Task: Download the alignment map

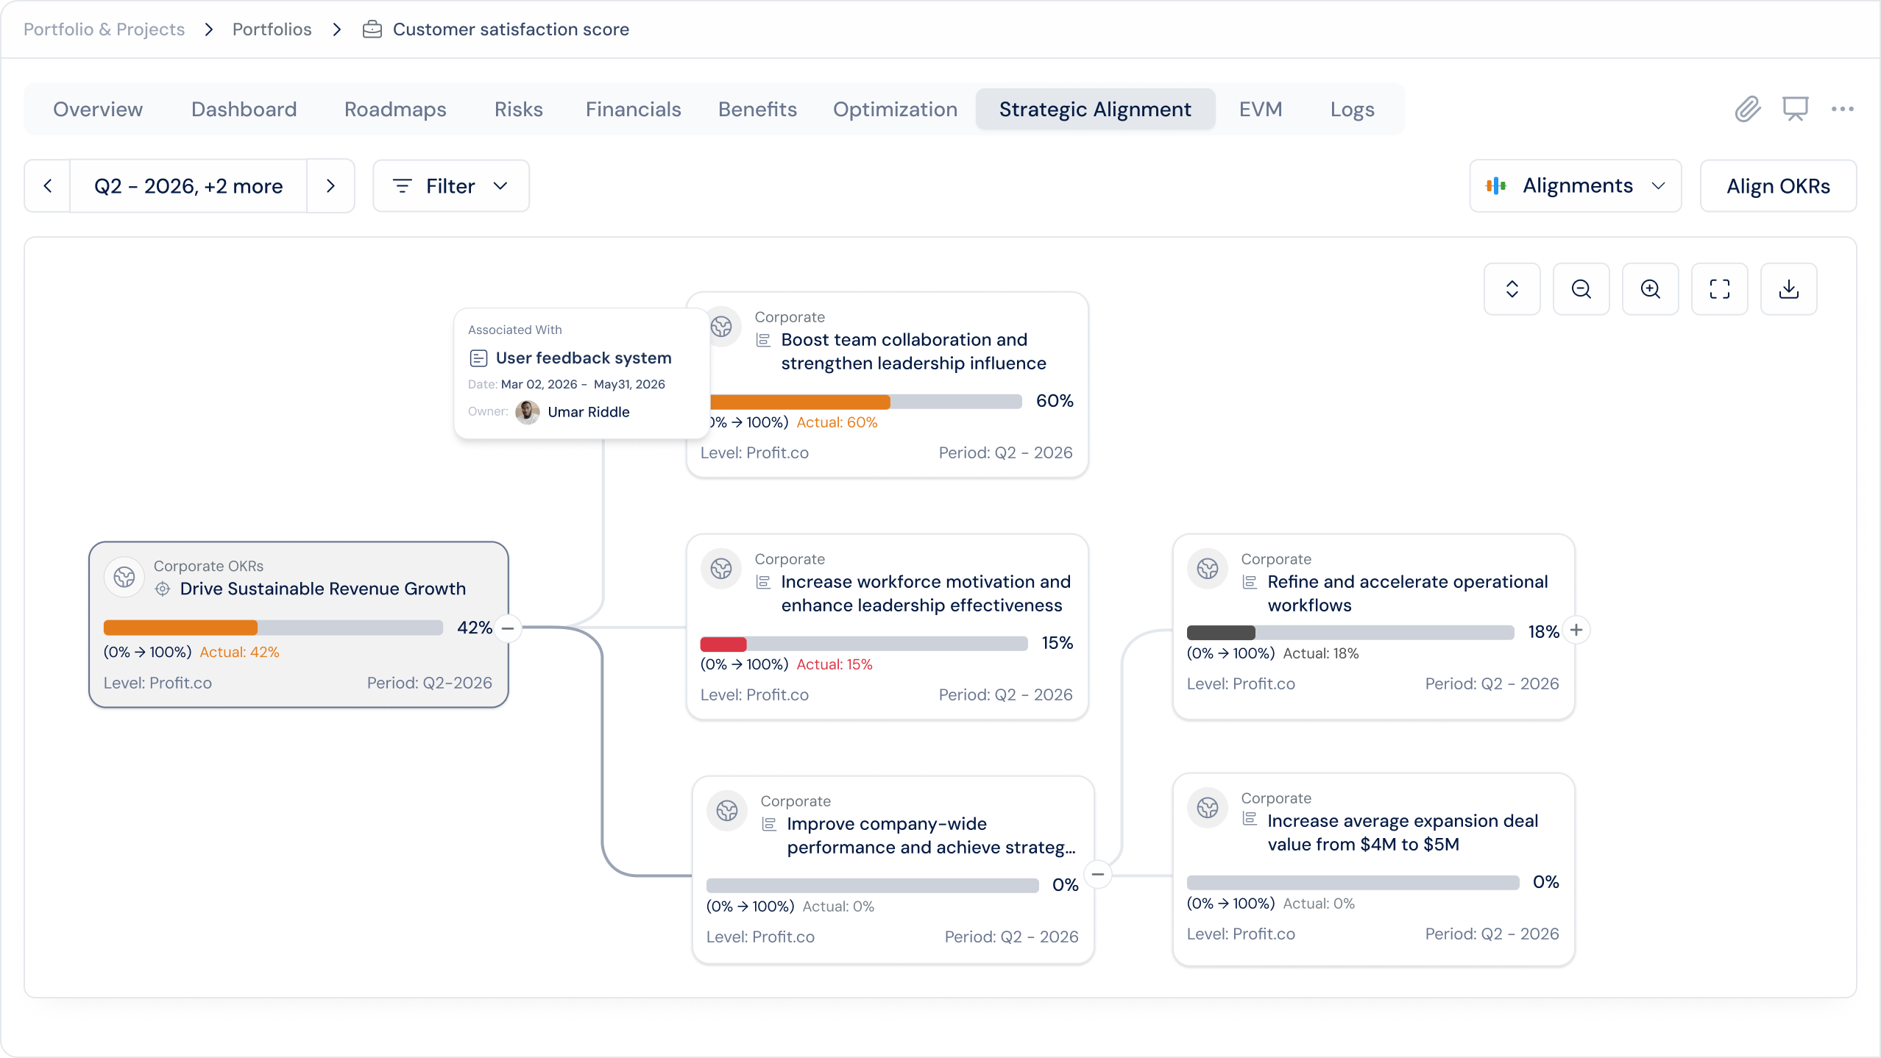Action: tap(1788, 289)
